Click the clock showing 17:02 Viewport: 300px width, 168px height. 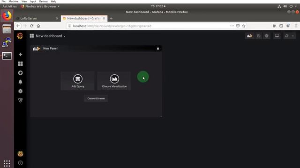(x=158, y=6)
